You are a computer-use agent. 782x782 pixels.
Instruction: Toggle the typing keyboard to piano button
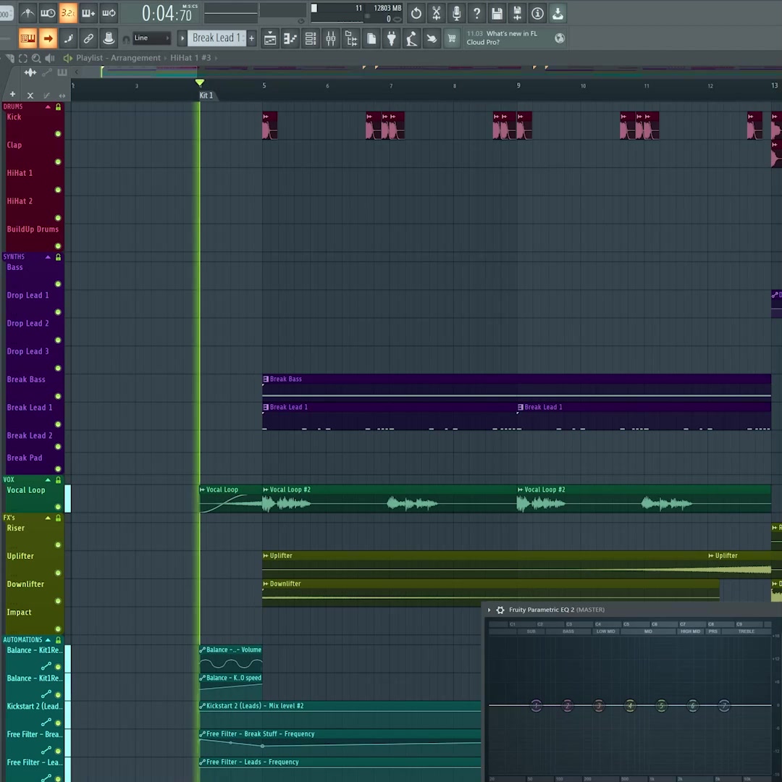coord(28,38)
